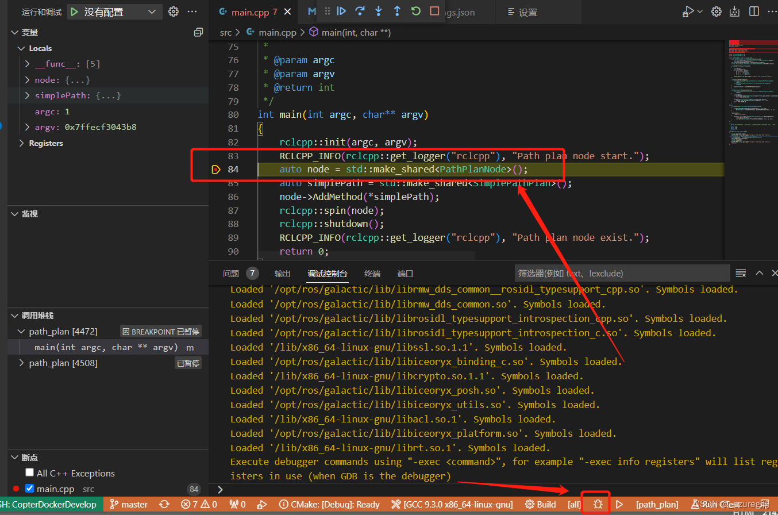Synchronize changes in the status bar
The image size is (778, 515).
tap(164, 504)
